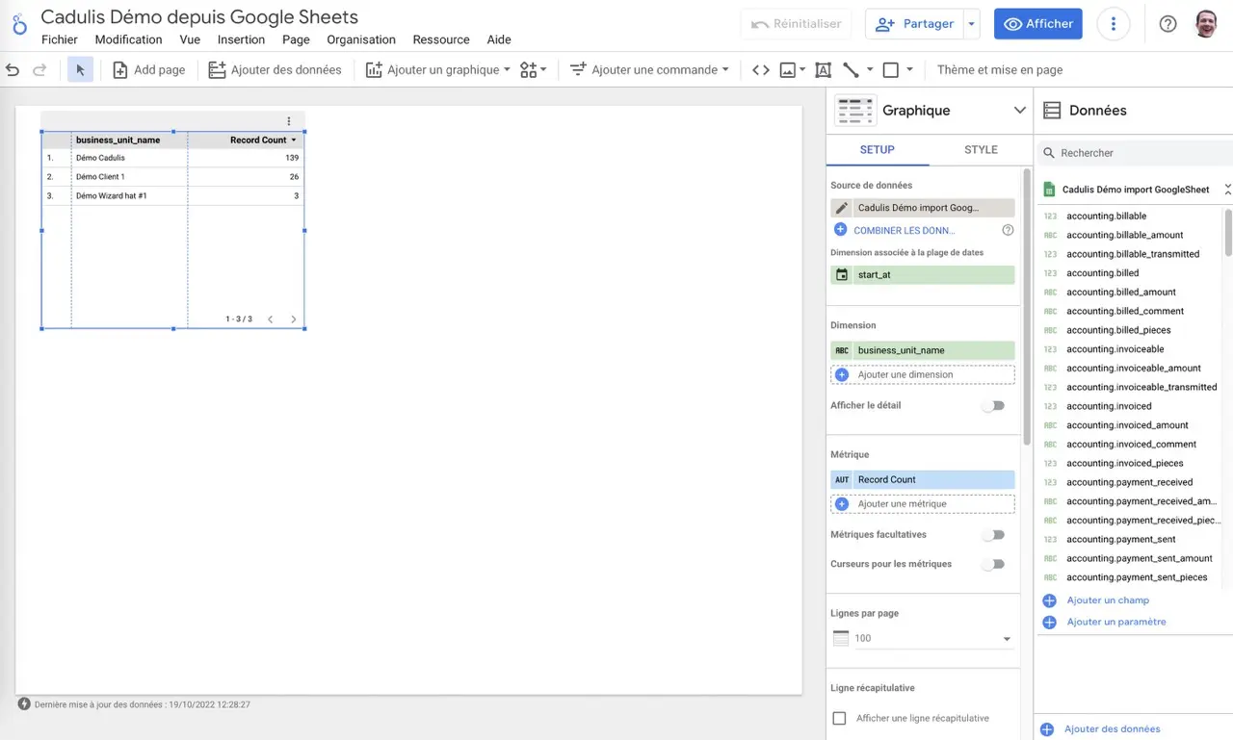Click the table chart three-dot menu
1233x740 pixels.
289,121
